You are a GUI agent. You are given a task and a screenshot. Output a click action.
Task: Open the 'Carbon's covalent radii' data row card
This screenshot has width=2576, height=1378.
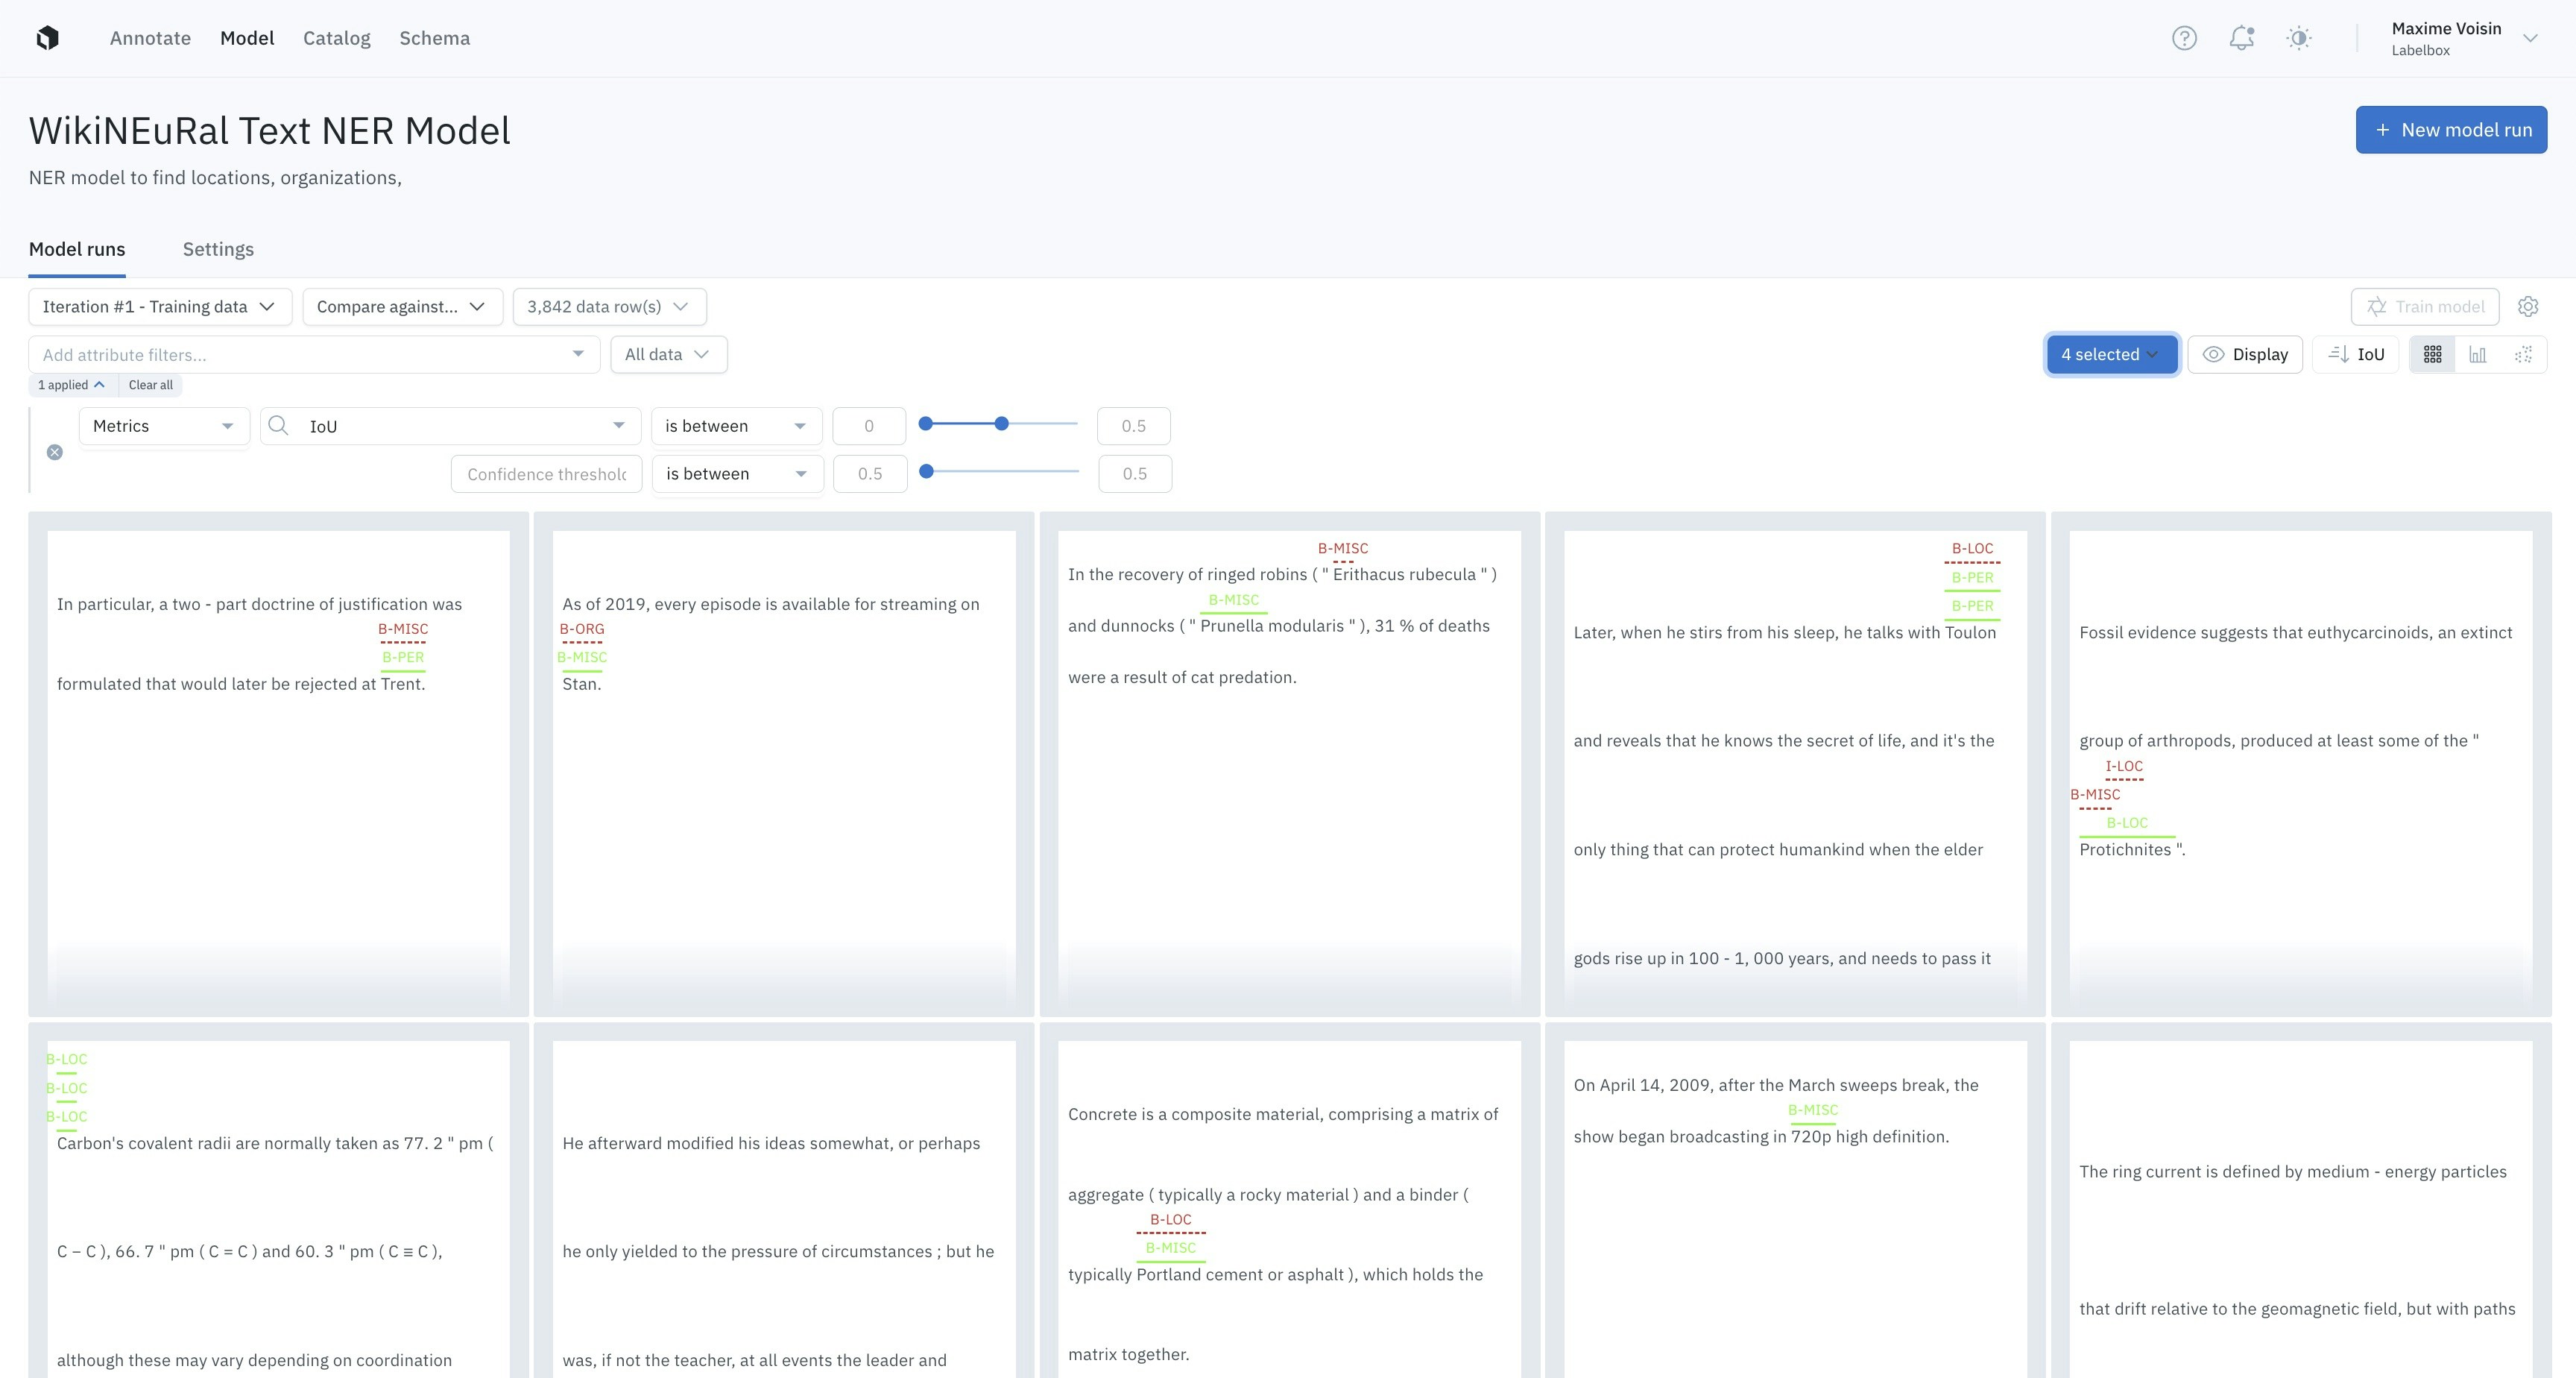tap(278, 1201)
